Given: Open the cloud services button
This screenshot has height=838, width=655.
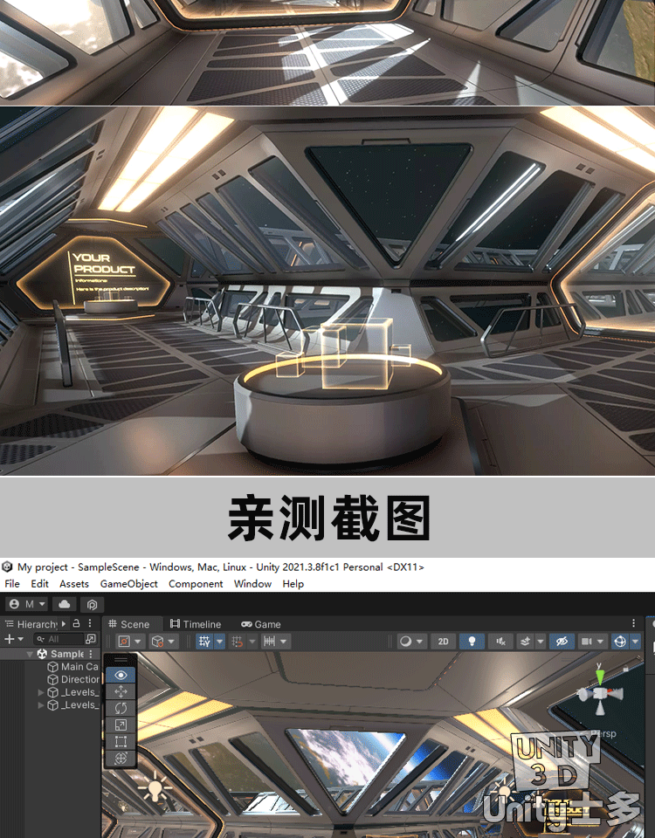Looking at the screenshot, I should tap(64, 604).
